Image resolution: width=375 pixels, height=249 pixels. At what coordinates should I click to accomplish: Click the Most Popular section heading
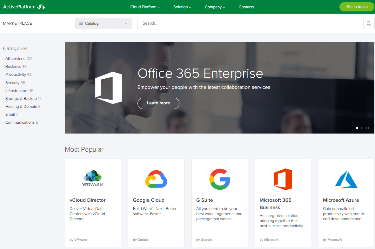click(84, 150)
